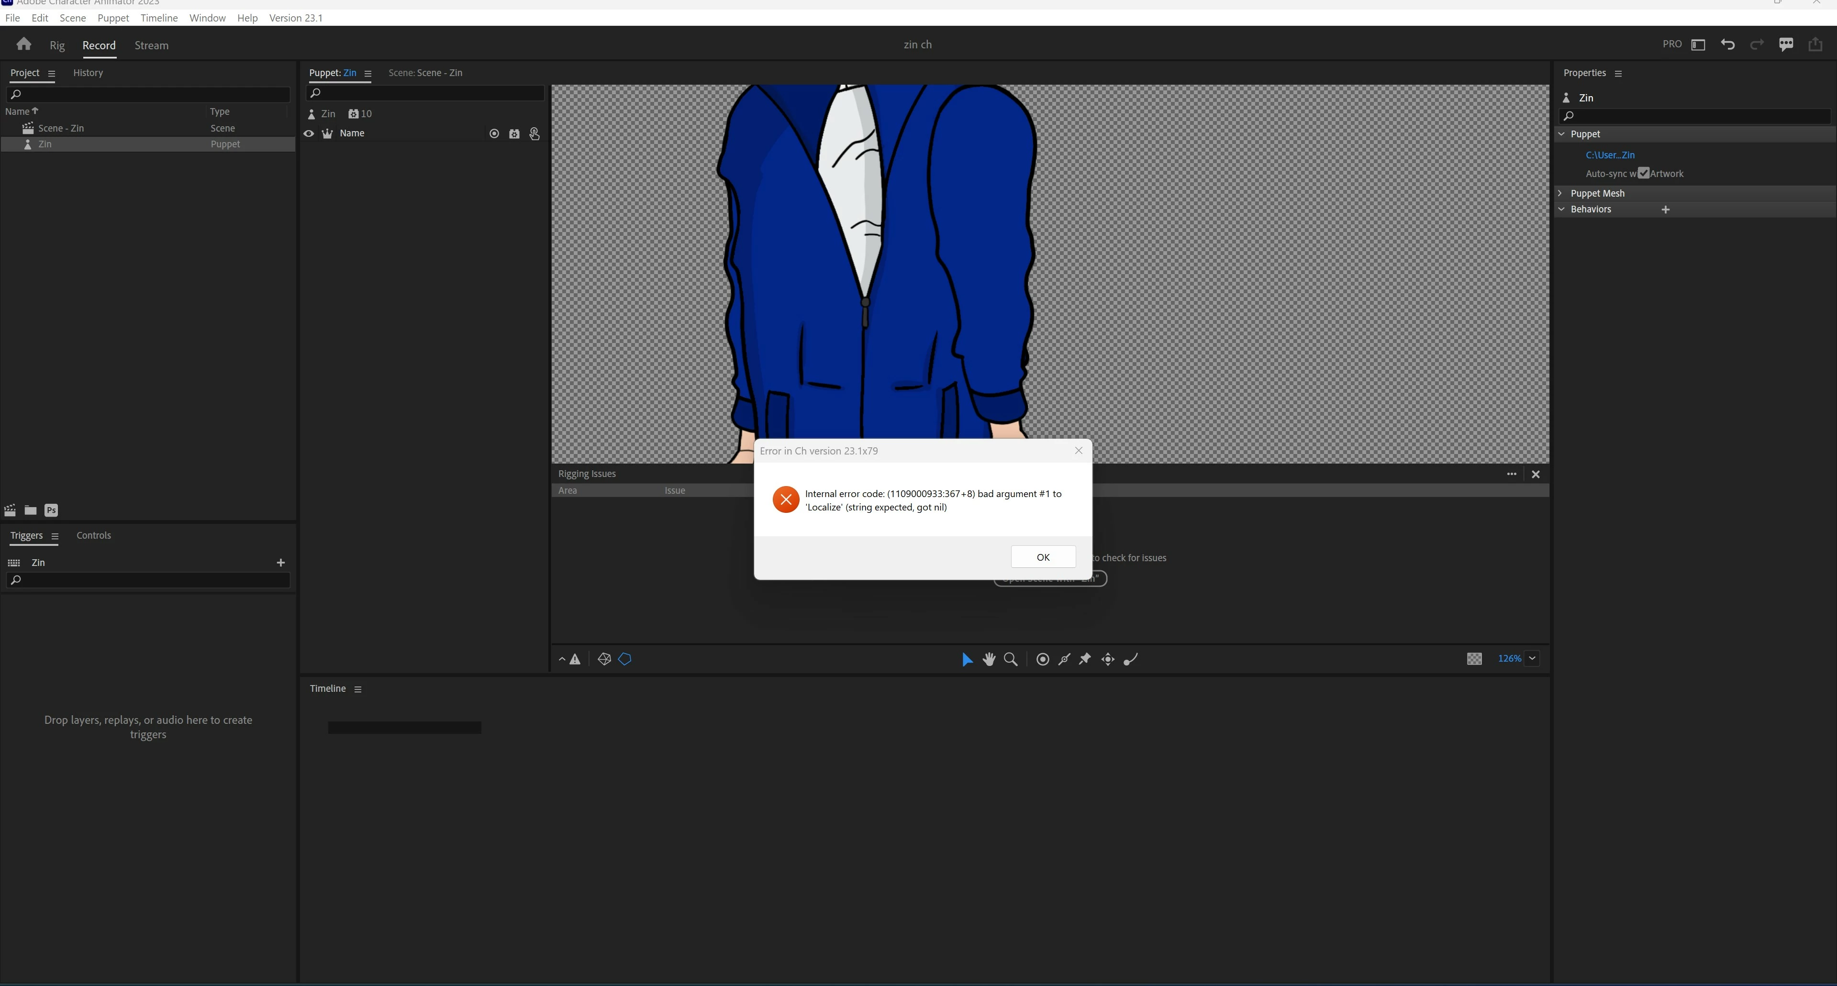The height and width of the screenshot is (986, 1837).
Task: Open the Puppet menu
Action: click(x=112, y=18)
